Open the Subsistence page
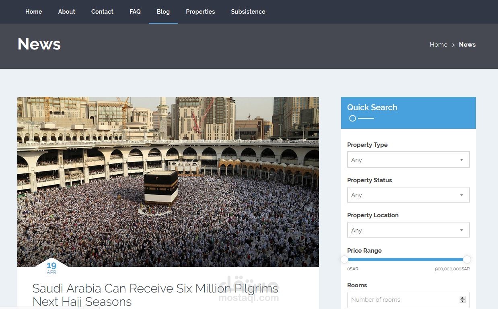Screen dimensions: 498x309 pyautogui.click(x=248, y=12)
